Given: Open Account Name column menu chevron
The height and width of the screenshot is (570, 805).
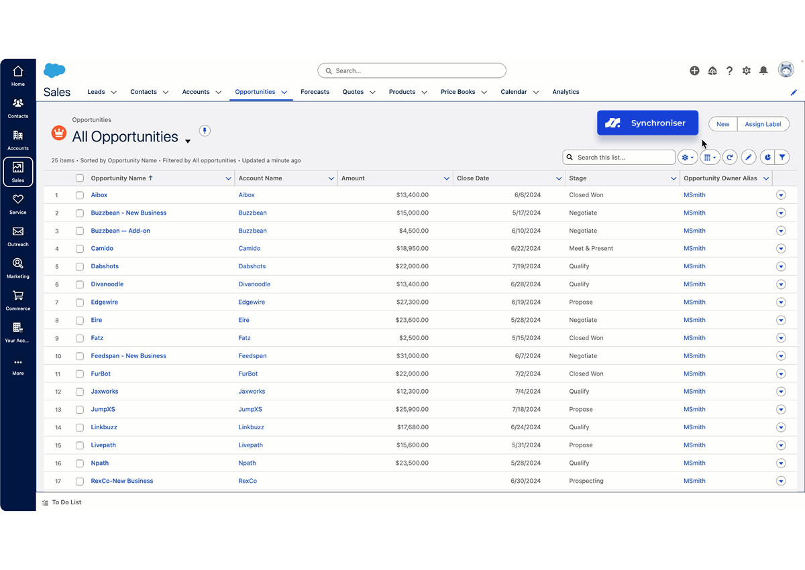Looking at the screenshot, I should pos(331,178).
